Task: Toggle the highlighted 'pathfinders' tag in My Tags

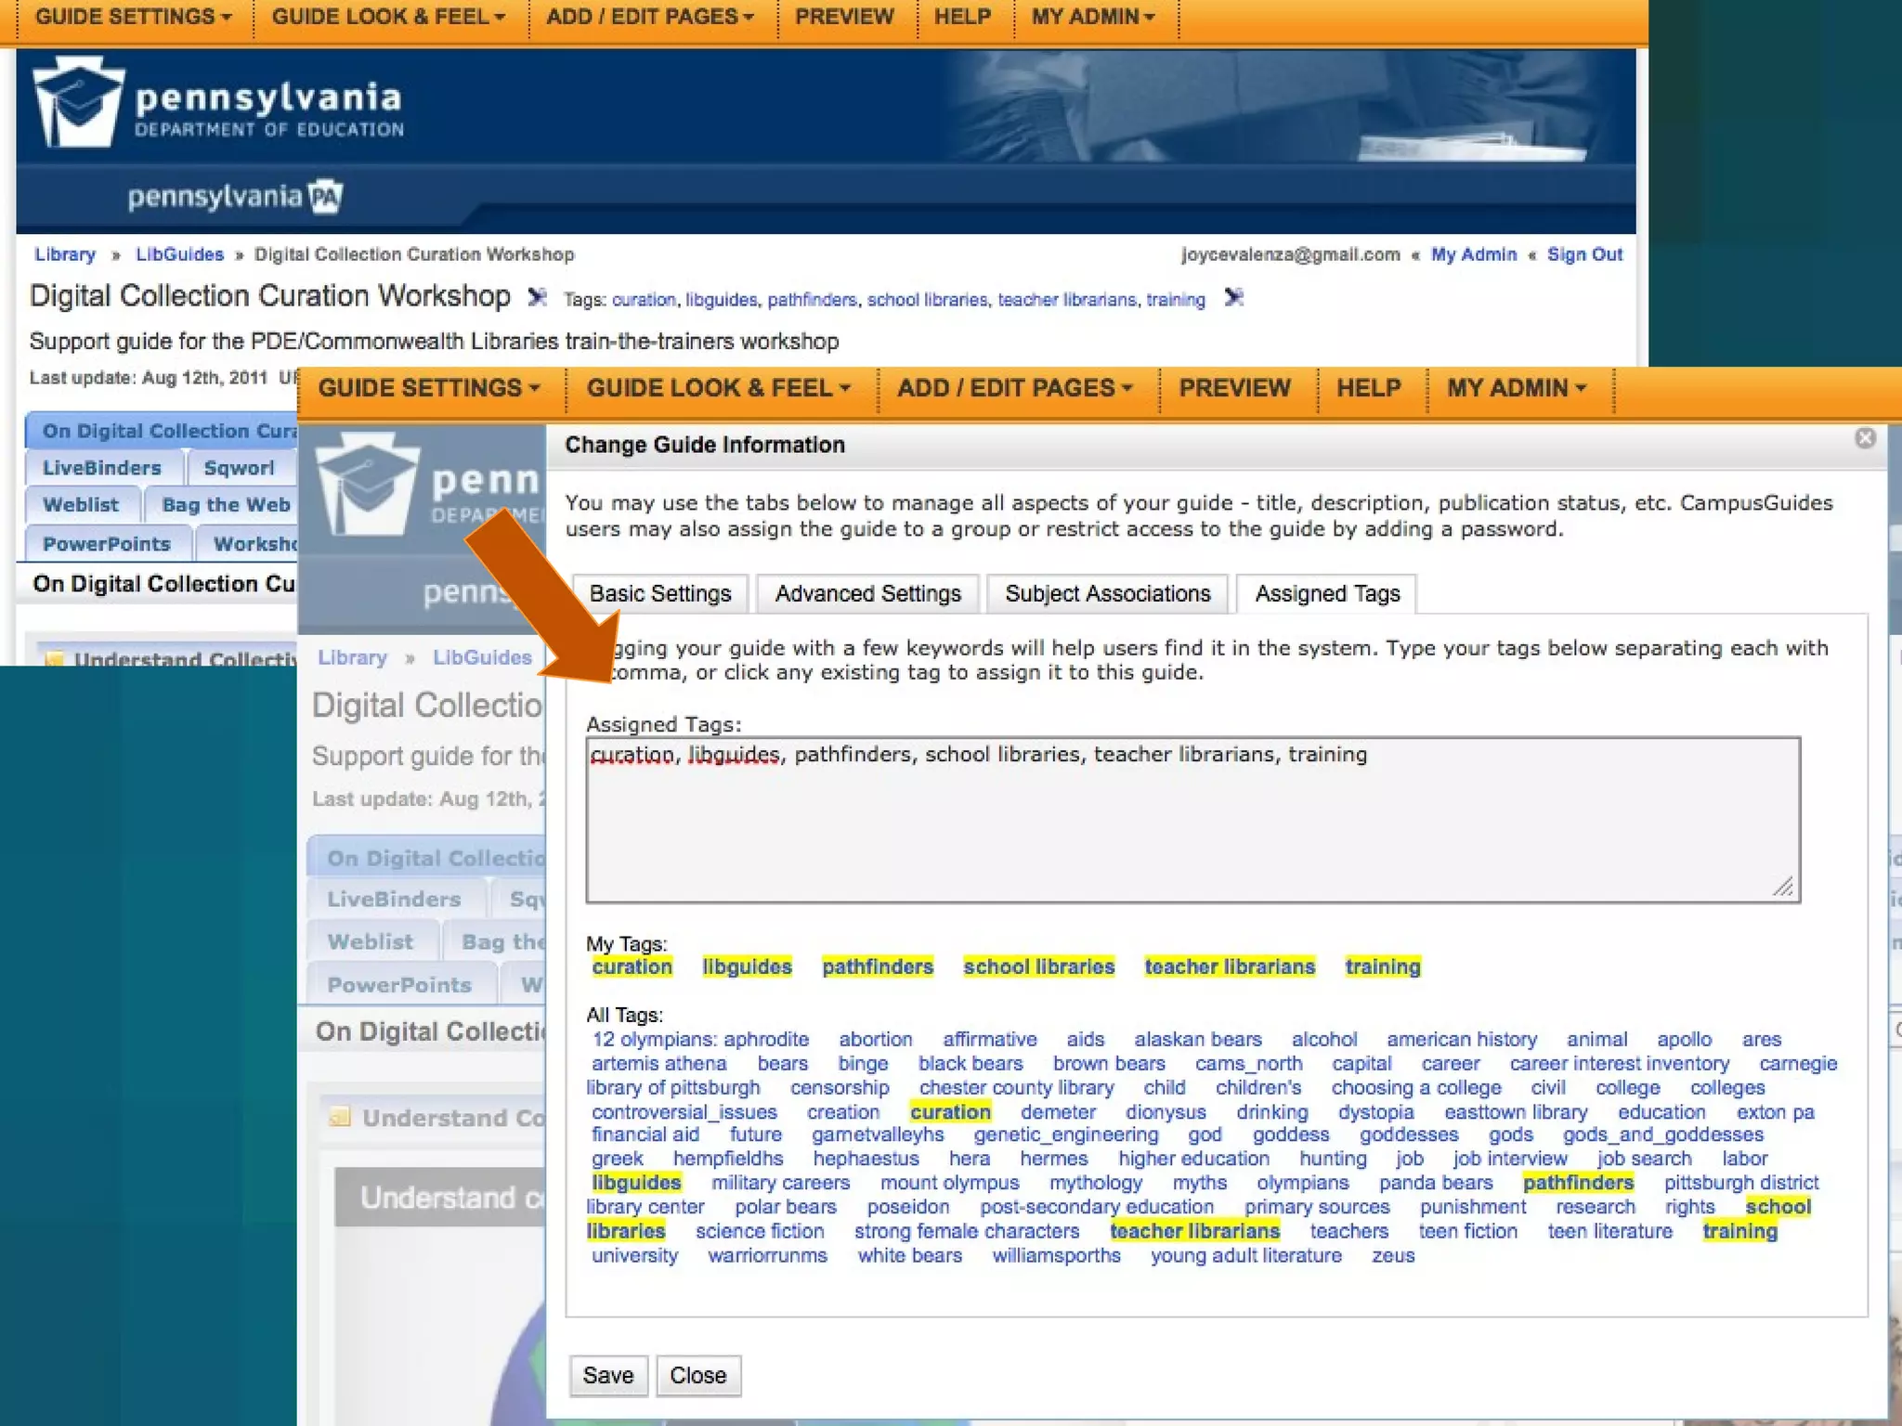Action: (877, 967)
